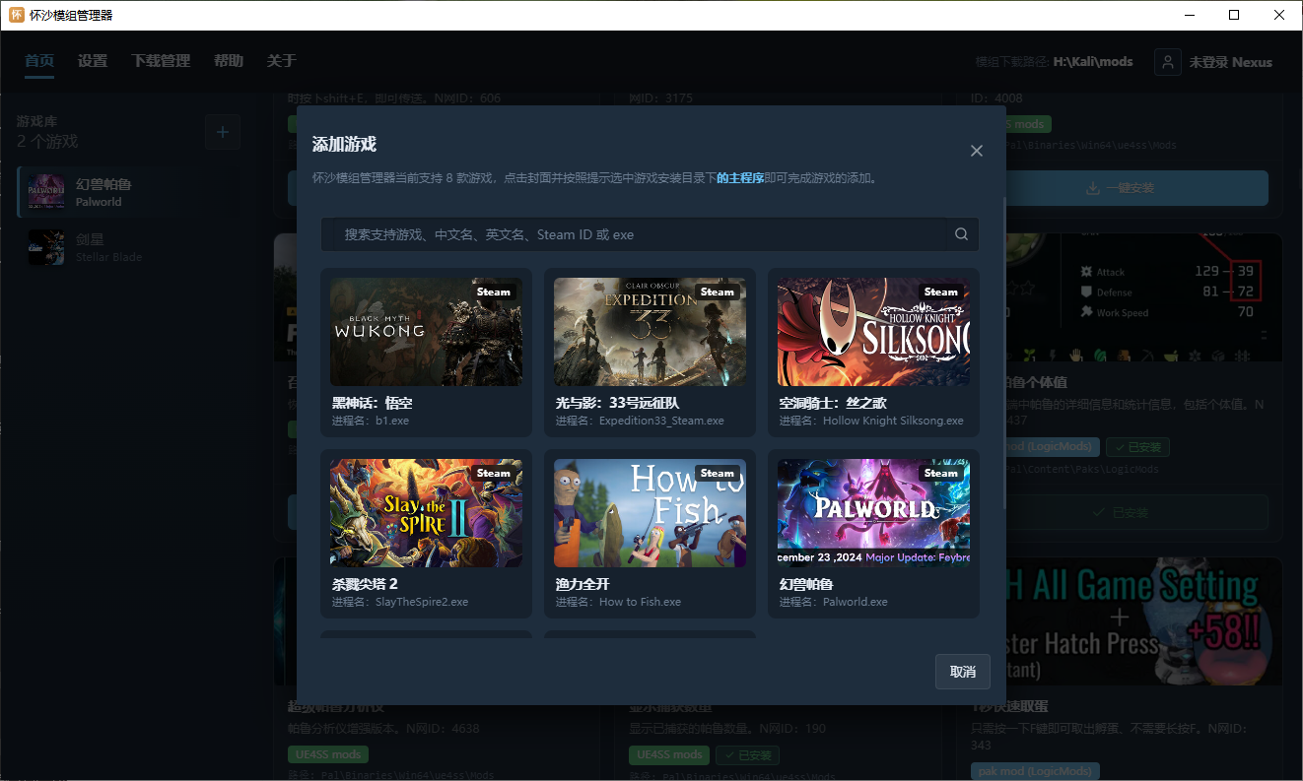Click the 怀沙模组管理器 app icon in the title bar
This screenshot has width=1303, height=781.
click(17, 15)
